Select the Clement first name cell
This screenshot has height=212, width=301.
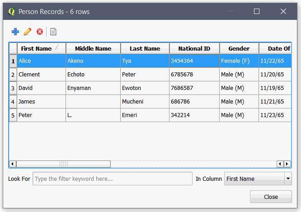(x=42, y=74)
